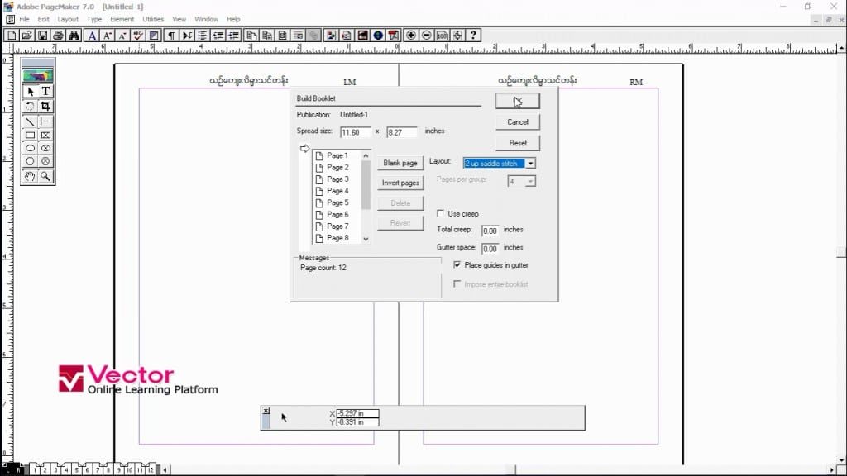Viewport: 847px width, 476px height.
Task: Click the Gutter space input field
Action: (490, 249)
